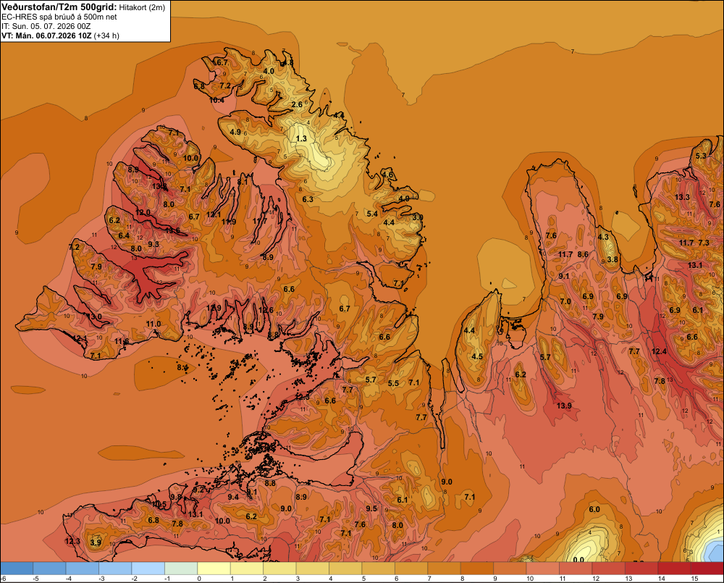Click the Veðurstofan/T2m 500grid title text
Viewport: 724px width, 583px height.
(59, 7)
